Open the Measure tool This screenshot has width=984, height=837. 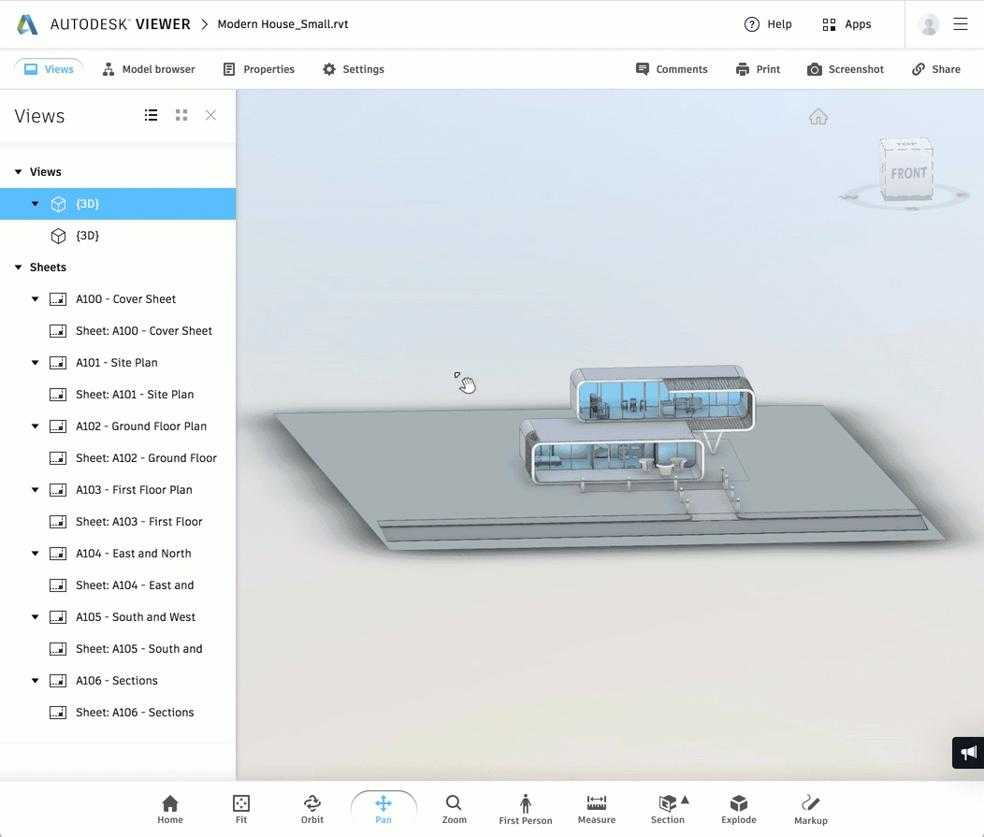point(596,806)
